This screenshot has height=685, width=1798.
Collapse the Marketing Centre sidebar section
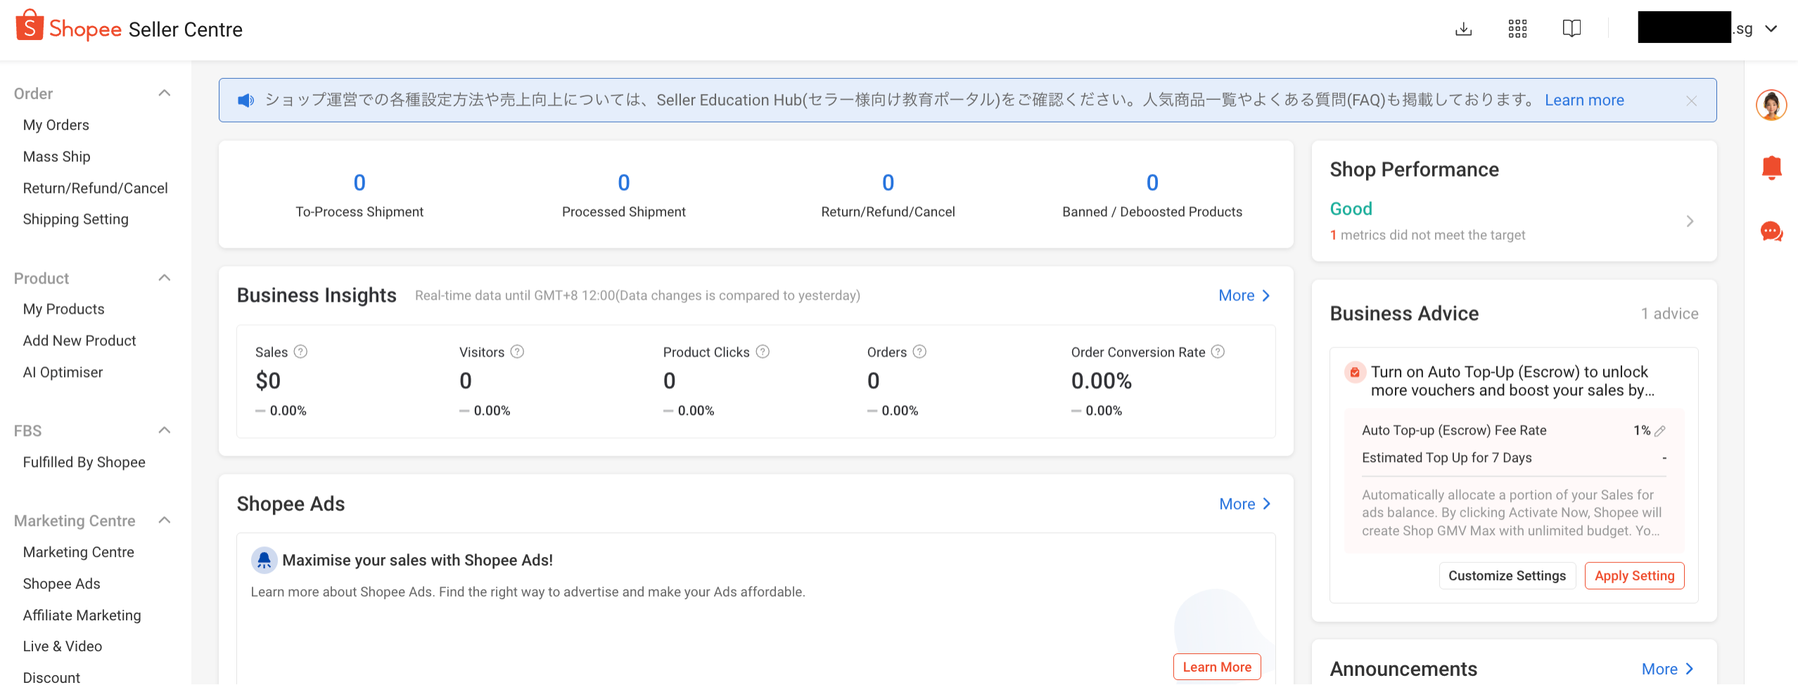(x=165, y=520)
